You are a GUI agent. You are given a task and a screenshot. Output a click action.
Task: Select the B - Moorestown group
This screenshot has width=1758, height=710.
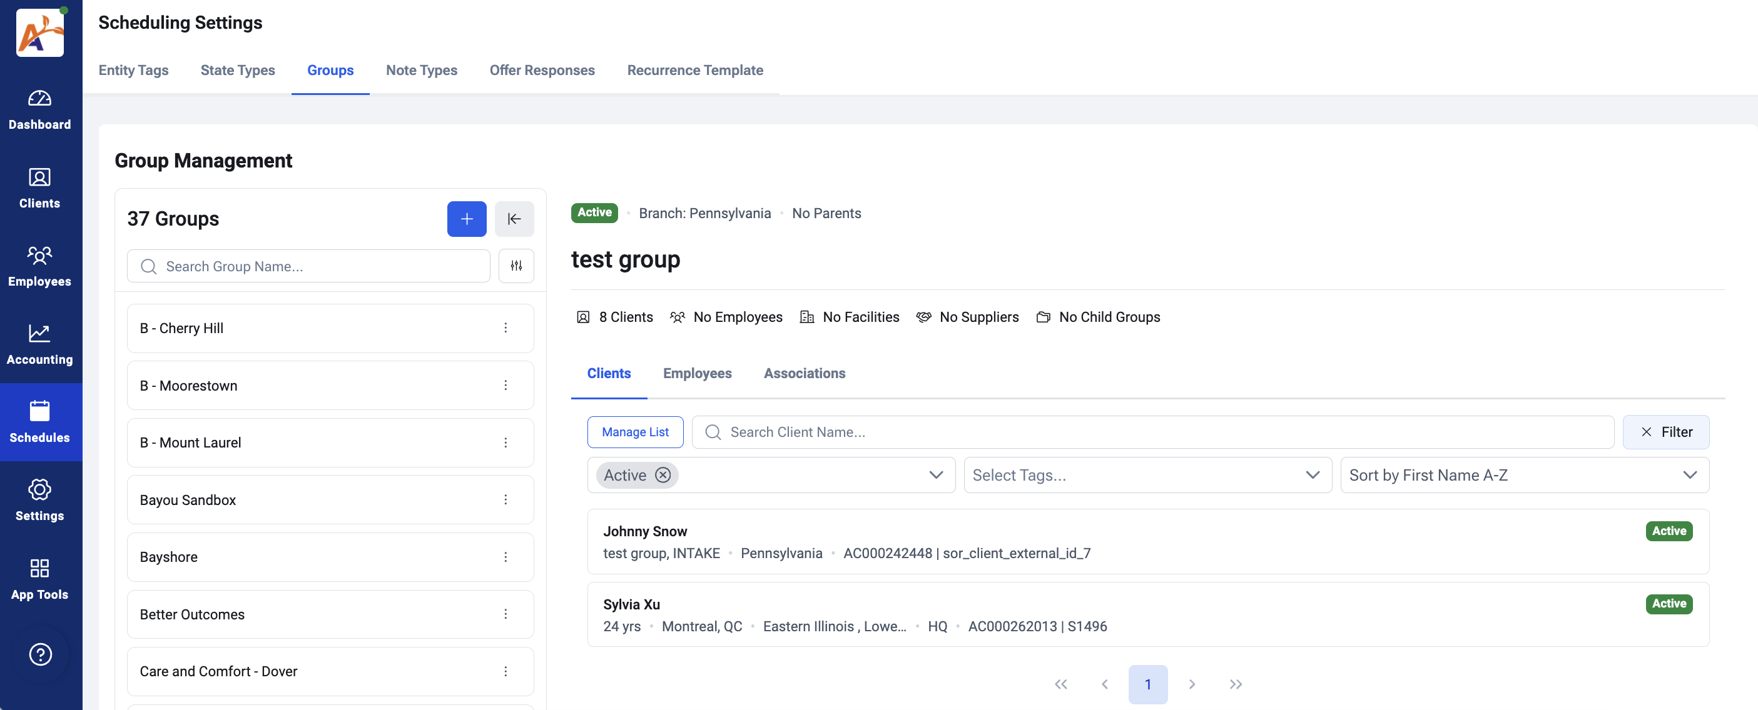[x=330, y=386]
